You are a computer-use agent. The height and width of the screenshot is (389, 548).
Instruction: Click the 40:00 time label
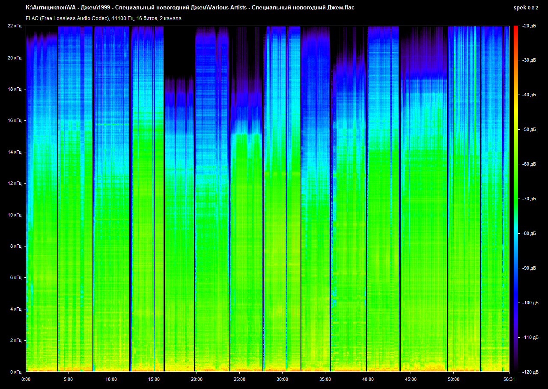tap(368, 379)
